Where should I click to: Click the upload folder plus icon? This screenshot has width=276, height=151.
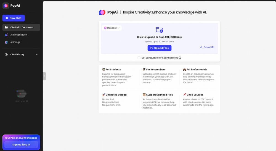(160, 30)
